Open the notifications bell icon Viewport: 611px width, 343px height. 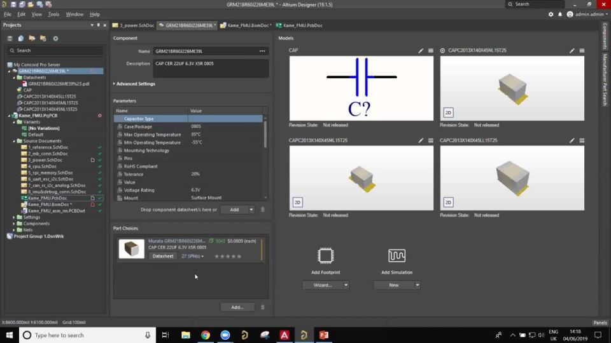[560, 15]
